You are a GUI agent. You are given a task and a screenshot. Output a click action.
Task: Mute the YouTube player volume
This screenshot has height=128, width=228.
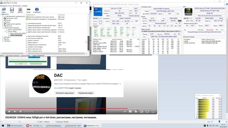(21, 111)
